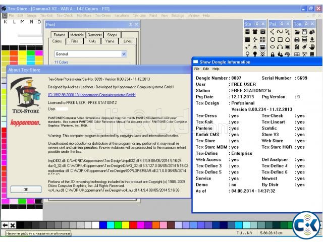This screenshot has height=242, width=323.
Task: Click the floppy disk save icon in Too panel
Action: click(304, 32)
